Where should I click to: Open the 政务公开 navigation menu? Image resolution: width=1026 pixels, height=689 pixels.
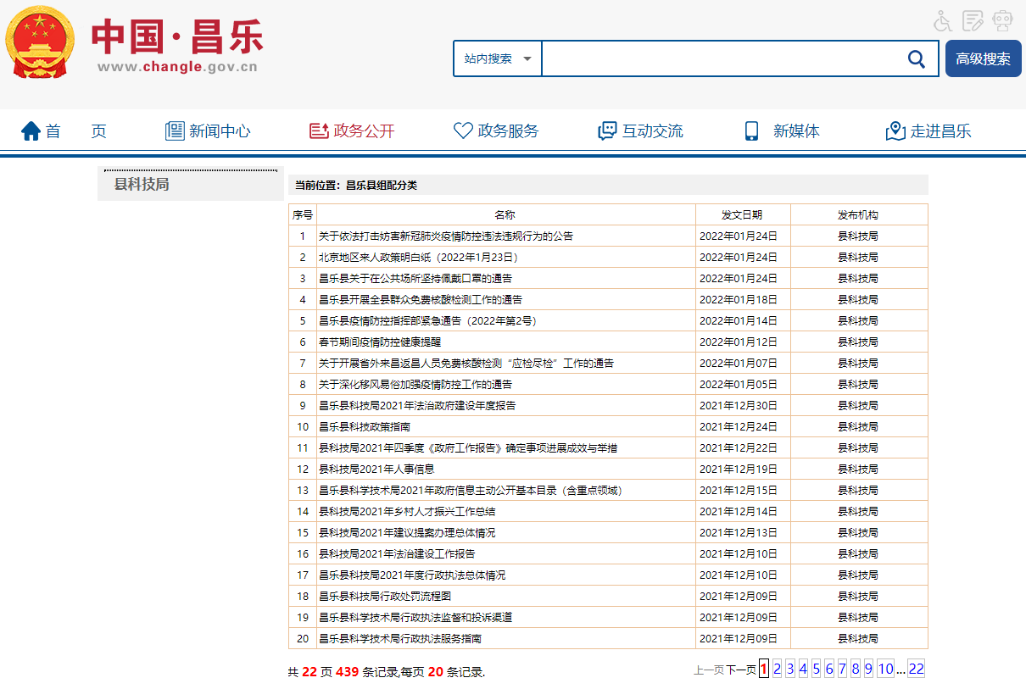pos(353,131)
